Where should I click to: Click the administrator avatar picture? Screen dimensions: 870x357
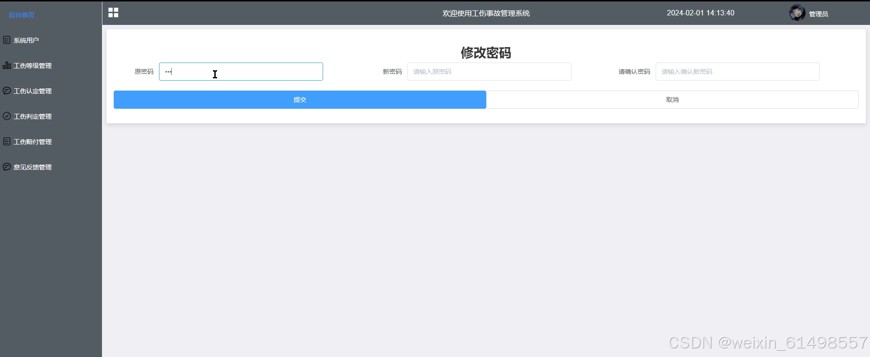797,13
